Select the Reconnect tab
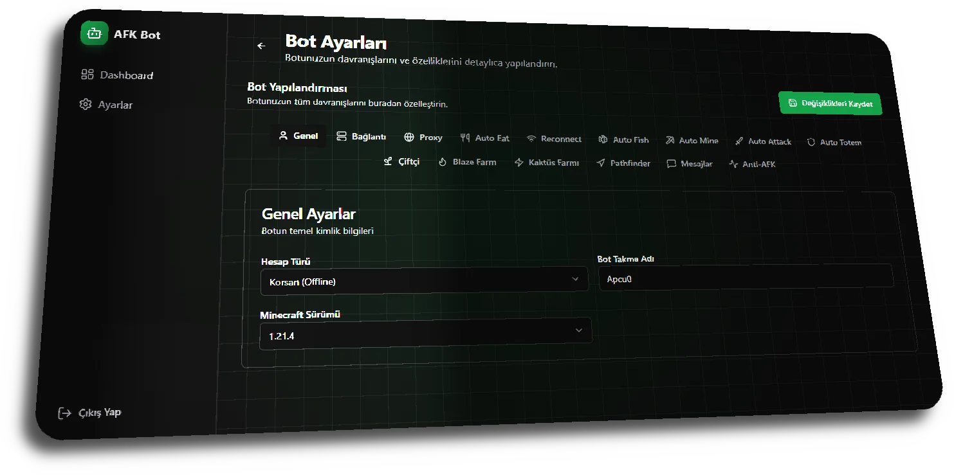 click(x=554, y=139)
